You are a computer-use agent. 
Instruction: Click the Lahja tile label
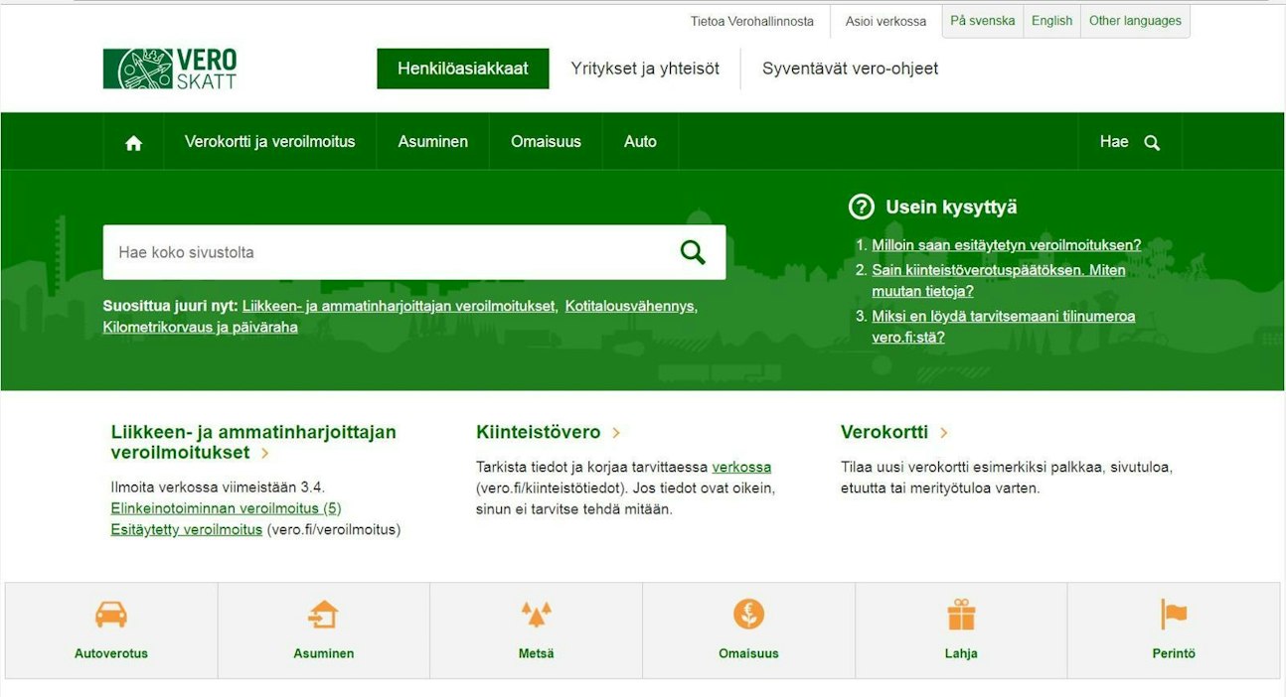coord(961,653)
